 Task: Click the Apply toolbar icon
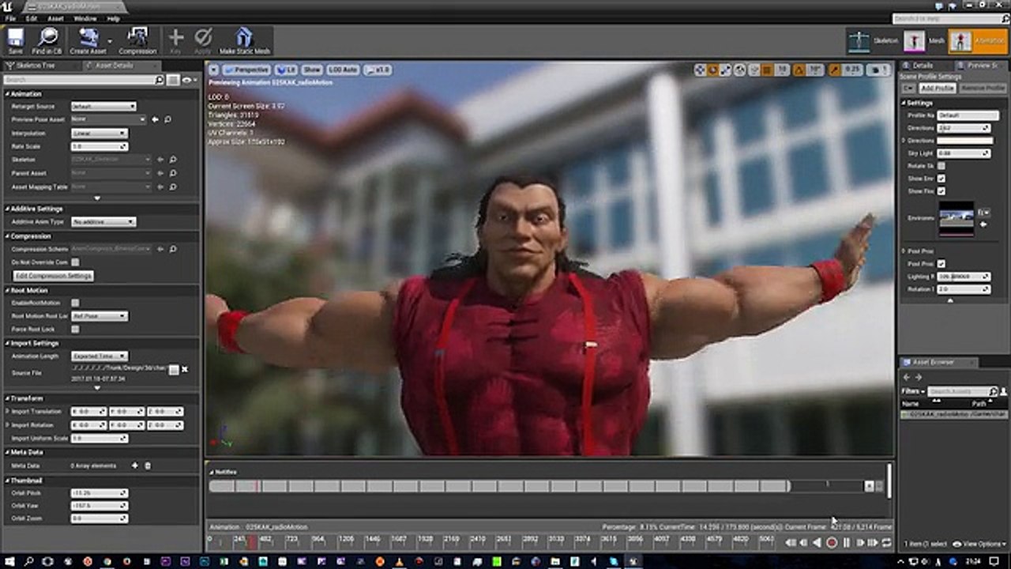204,40
